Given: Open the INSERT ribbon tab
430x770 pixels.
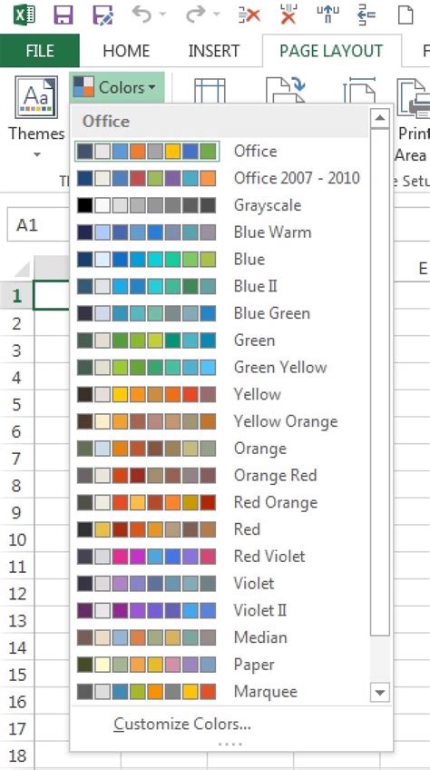Looking at the screenshot, I should point(214,51).
